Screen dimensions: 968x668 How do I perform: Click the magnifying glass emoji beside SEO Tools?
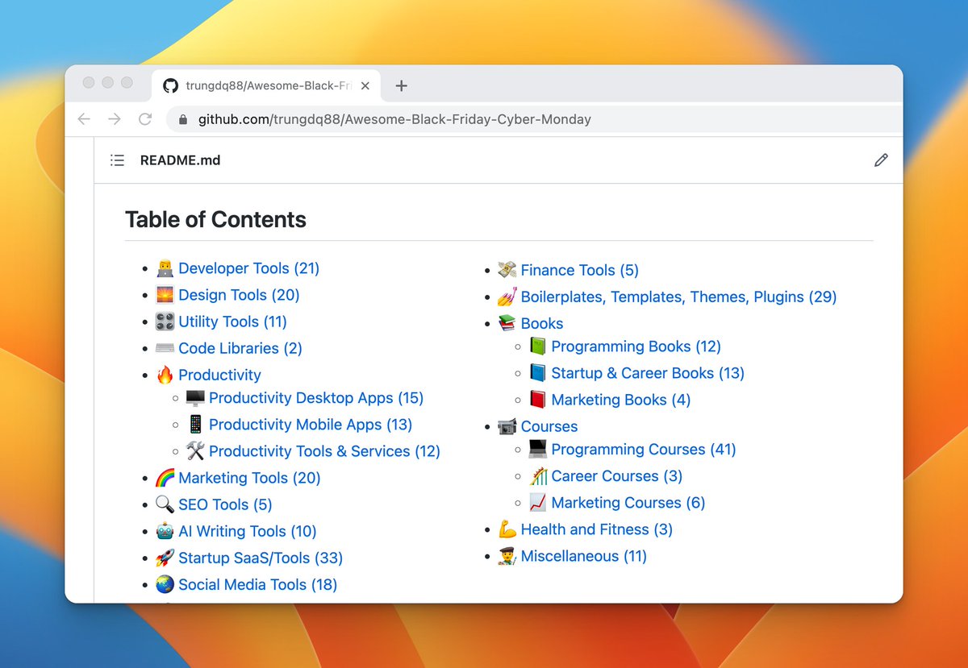(x=165, y=504)
